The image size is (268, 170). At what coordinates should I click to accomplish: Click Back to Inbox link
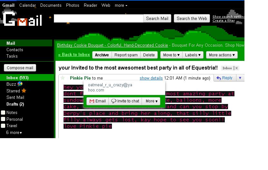pos(74,55)
